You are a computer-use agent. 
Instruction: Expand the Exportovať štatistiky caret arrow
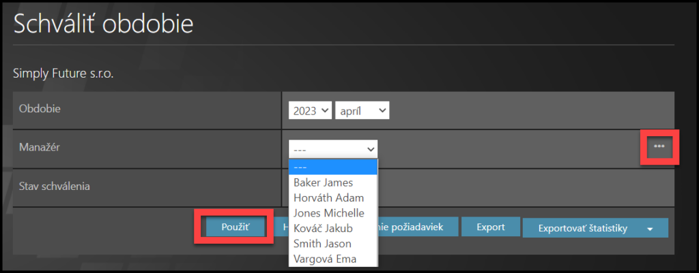649,229
